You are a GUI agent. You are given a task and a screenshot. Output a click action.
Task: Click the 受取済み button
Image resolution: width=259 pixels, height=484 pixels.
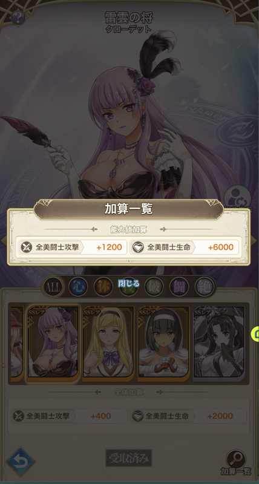tap(129, 459)
